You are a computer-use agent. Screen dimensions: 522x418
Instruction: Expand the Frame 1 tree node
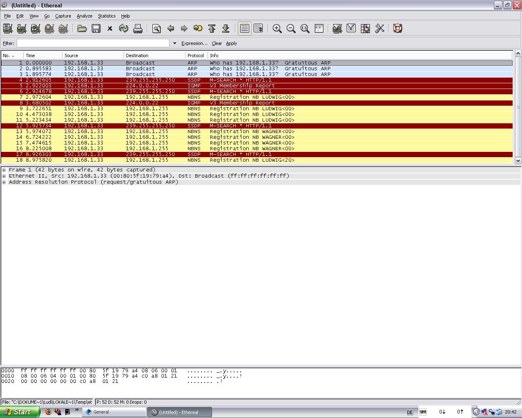(x=4, y=170)
